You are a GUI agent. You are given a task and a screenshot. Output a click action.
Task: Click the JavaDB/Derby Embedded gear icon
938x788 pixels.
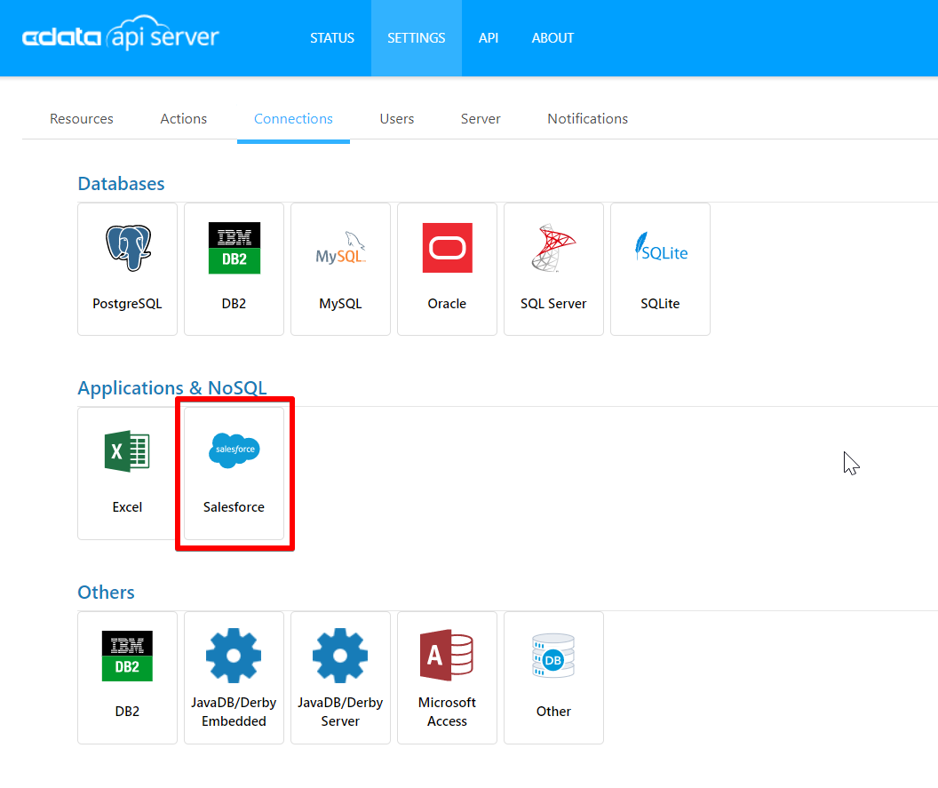[234, 655]
